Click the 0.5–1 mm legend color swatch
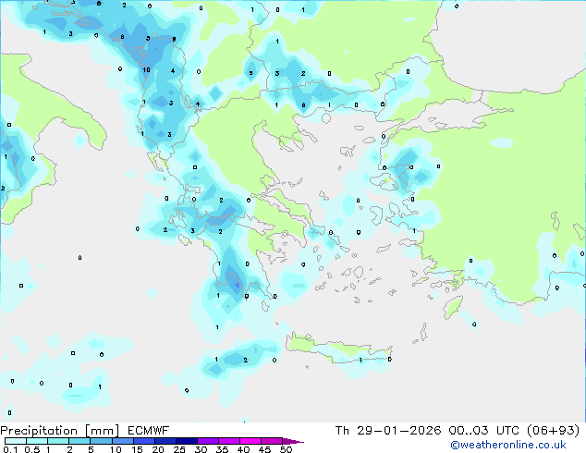This screenshot has height=453, width=586. point(37,441)
